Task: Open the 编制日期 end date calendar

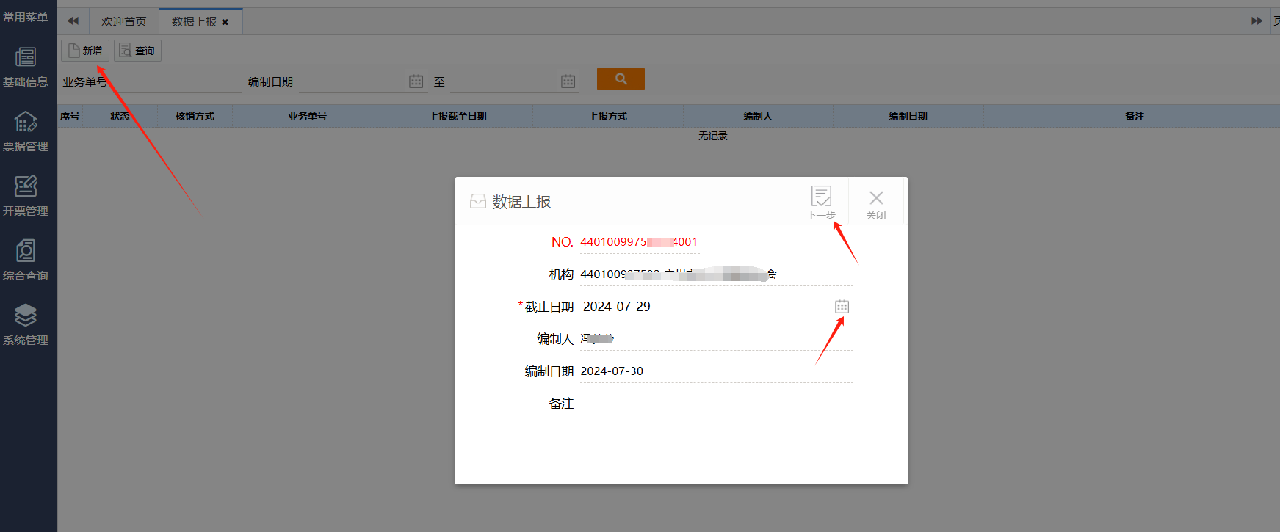Action: (x=568, y=81)
